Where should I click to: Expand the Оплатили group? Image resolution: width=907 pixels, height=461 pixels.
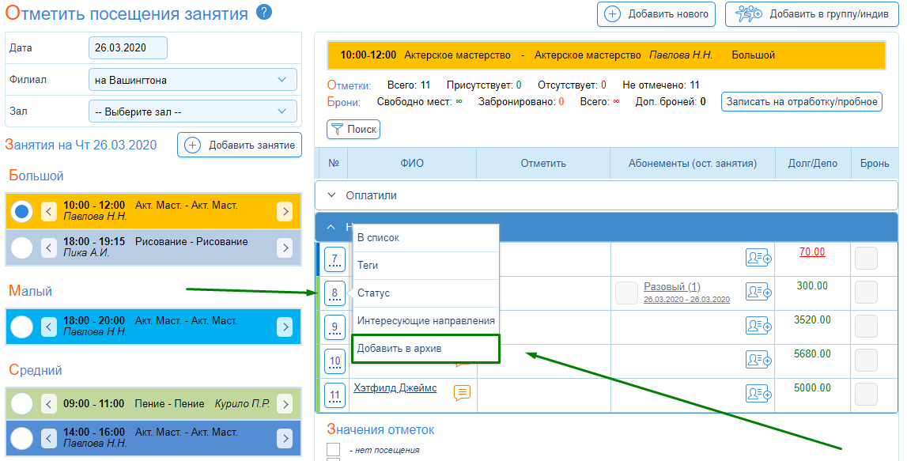pos(331,195)
